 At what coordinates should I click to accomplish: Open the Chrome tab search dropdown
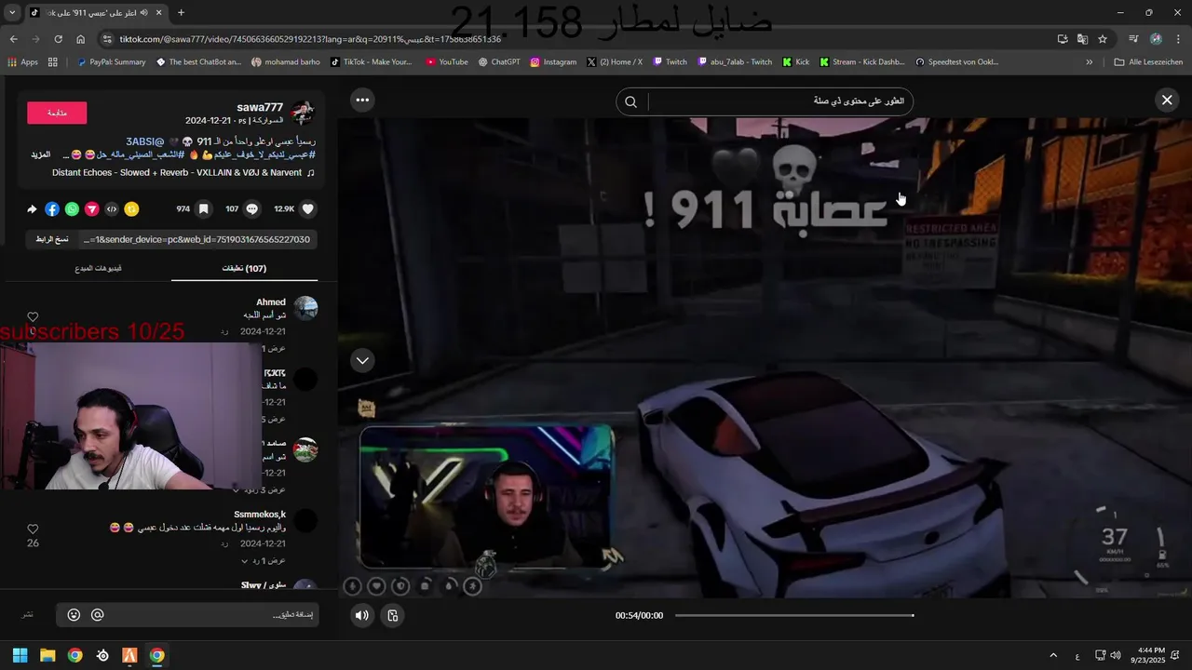(12, 12)
